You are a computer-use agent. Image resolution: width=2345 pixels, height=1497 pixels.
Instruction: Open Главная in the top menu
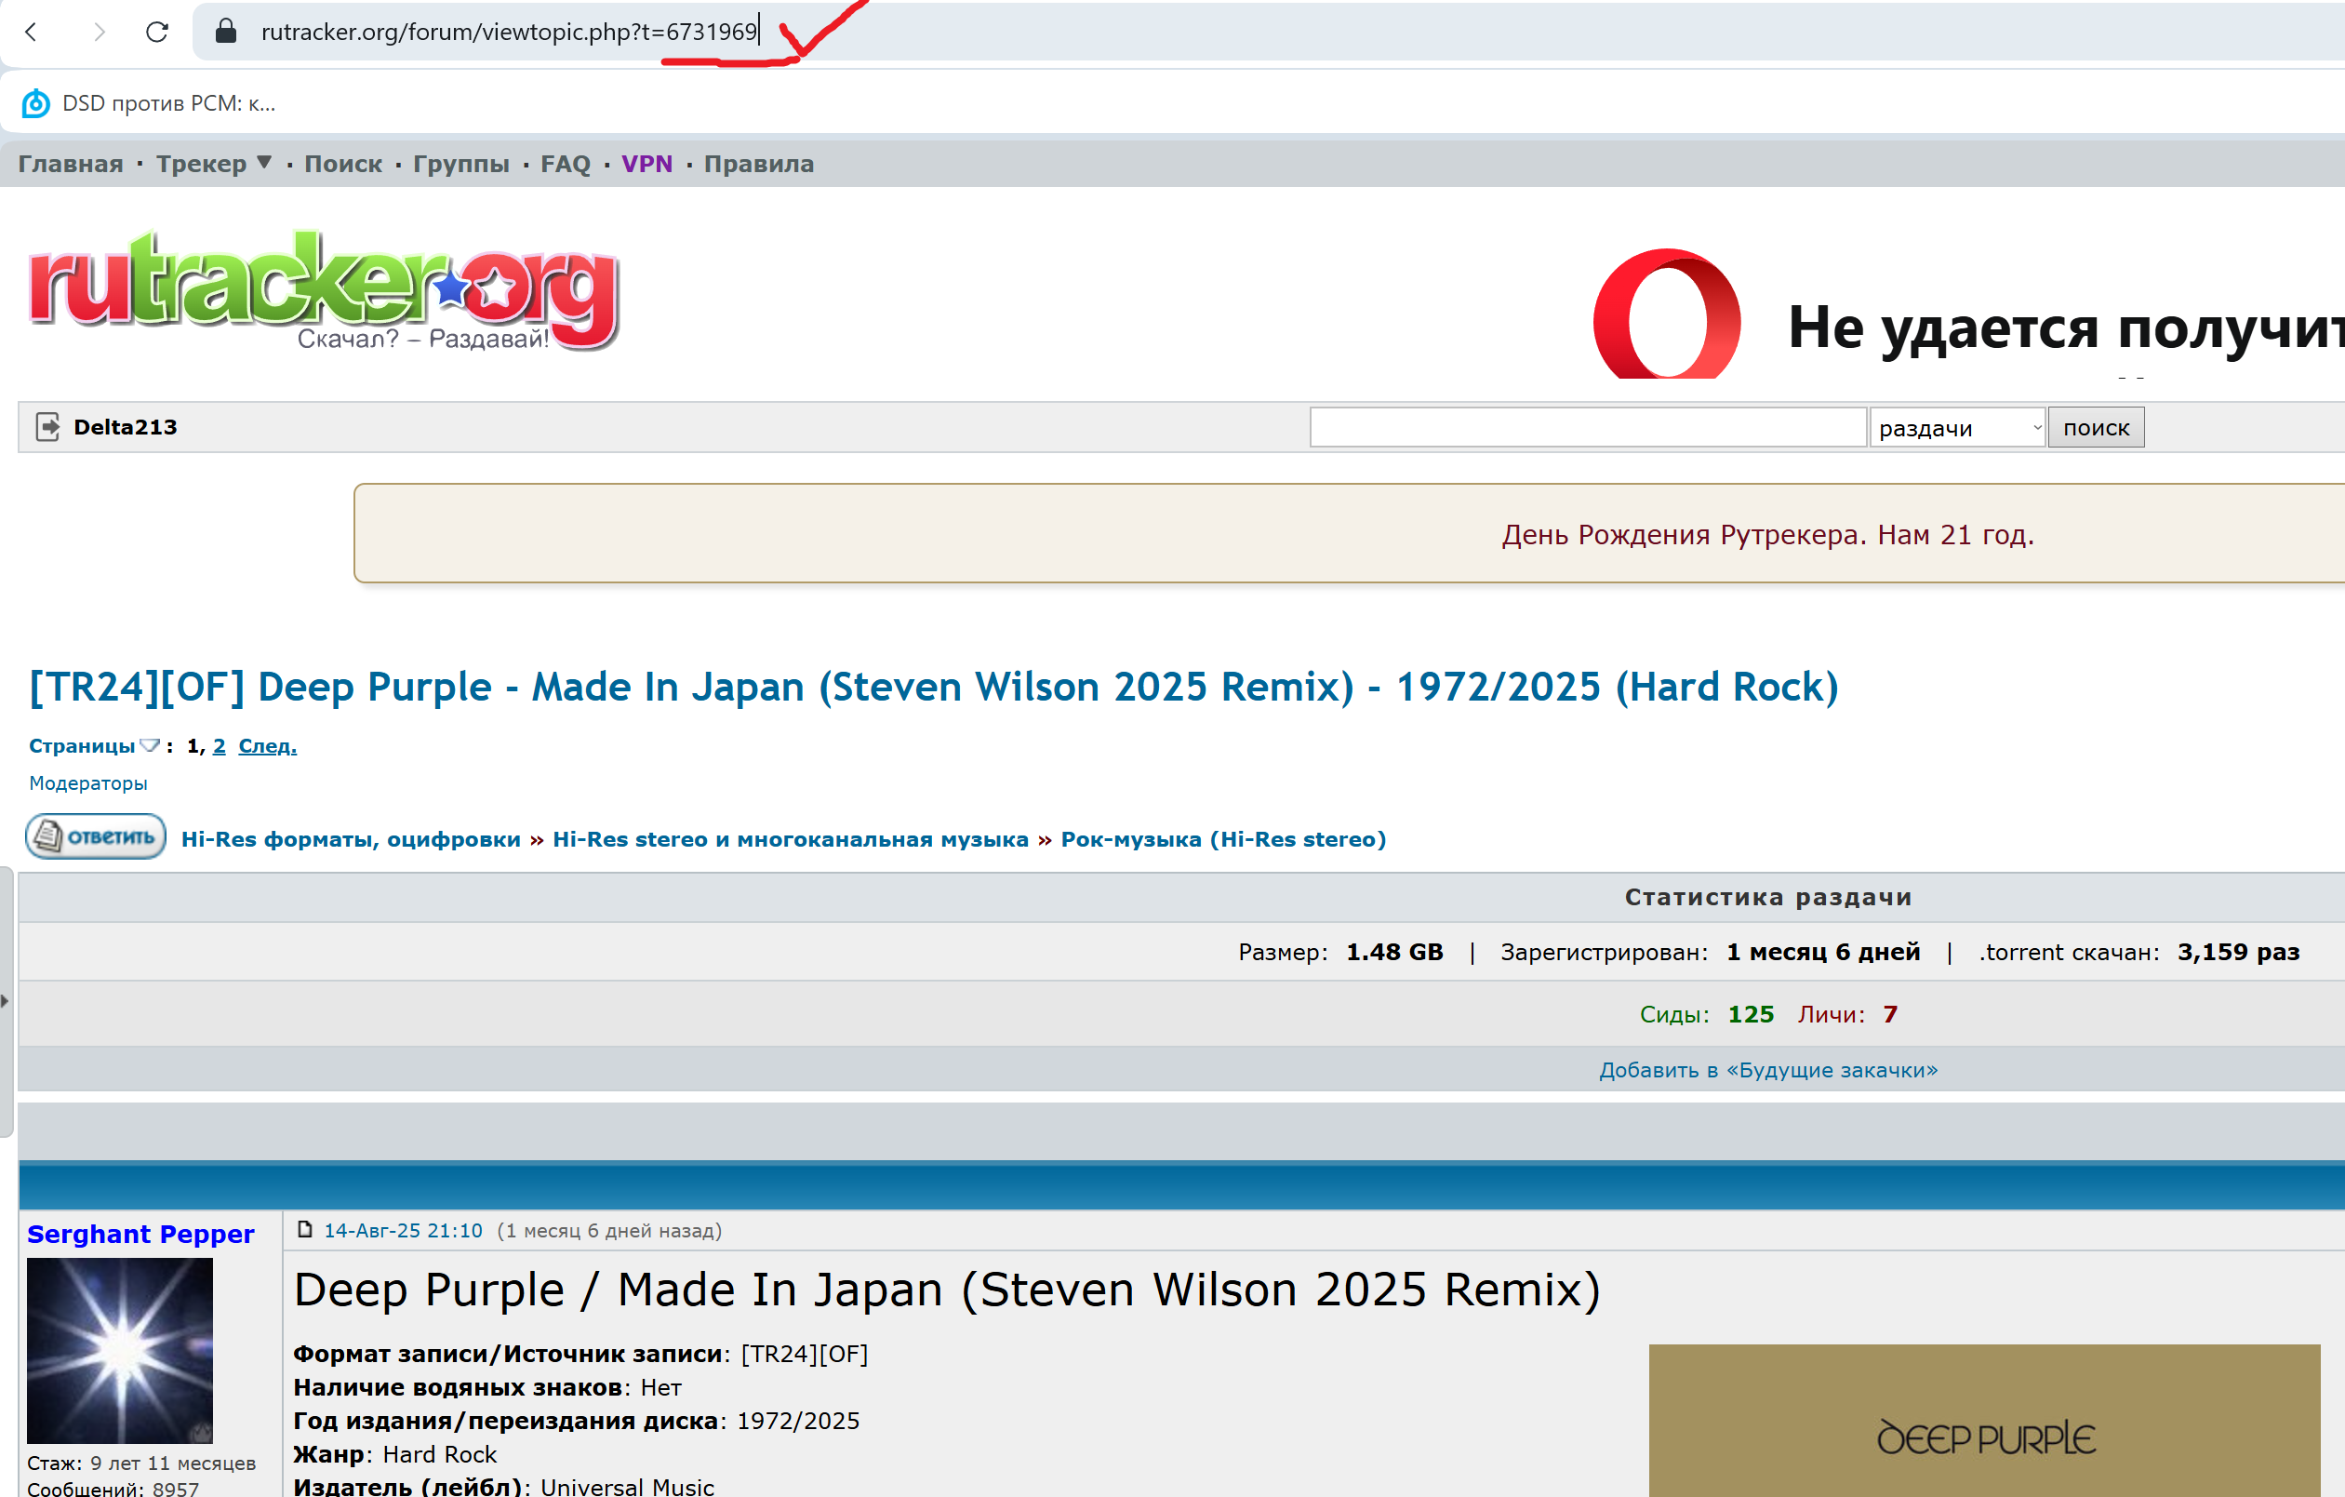(x=70, y=164)
